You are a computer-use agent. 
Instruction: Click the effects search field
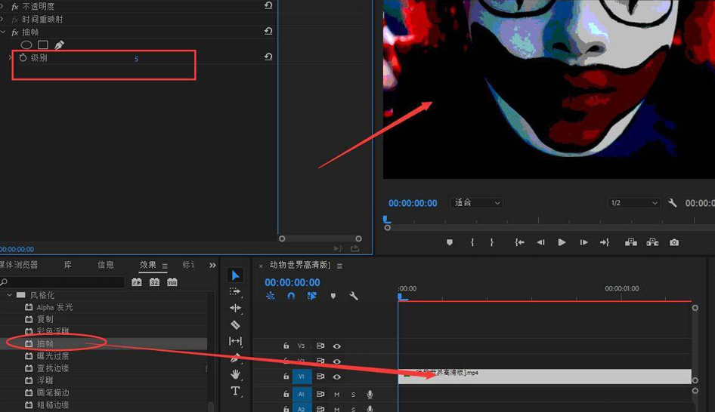click(x=64, y=282)
